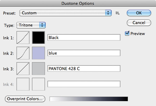Viewport: 156px width, 106px height.
Task: Click the PANTONE 428 C name field
Action: pos(84,68)
